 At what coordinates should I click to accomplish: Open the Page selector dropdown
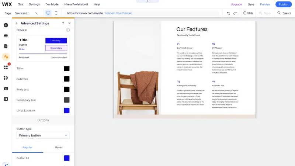(26, 13)
